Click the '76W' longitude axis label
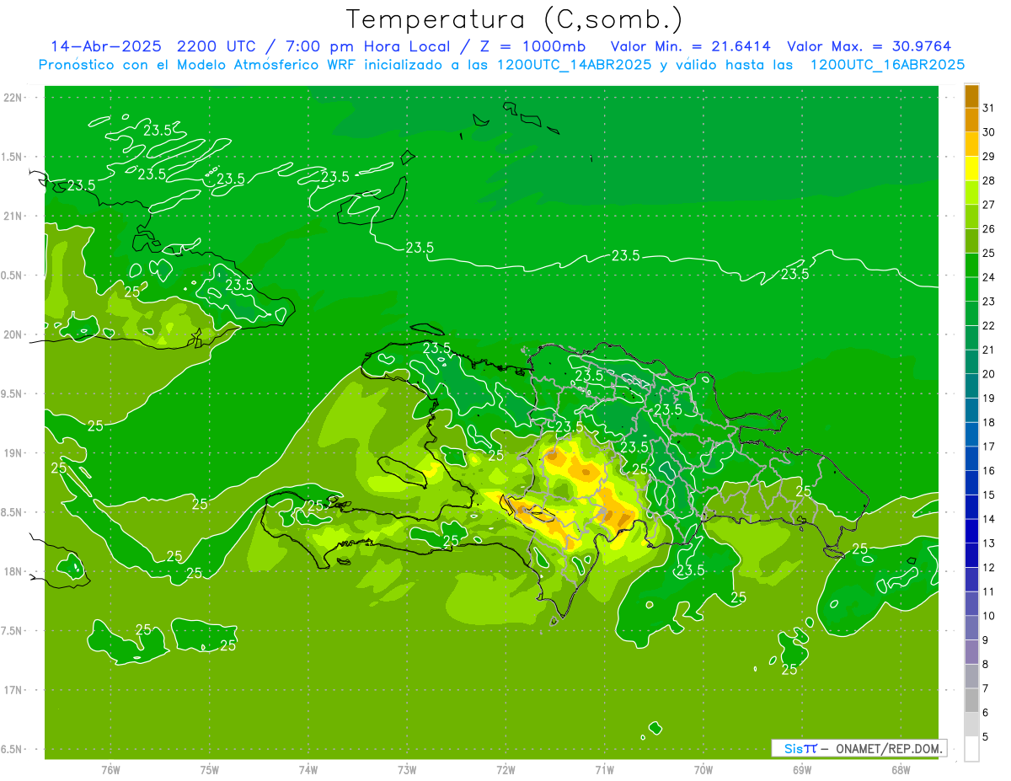This screenshot has width=1011, height=781. [110, 770]
